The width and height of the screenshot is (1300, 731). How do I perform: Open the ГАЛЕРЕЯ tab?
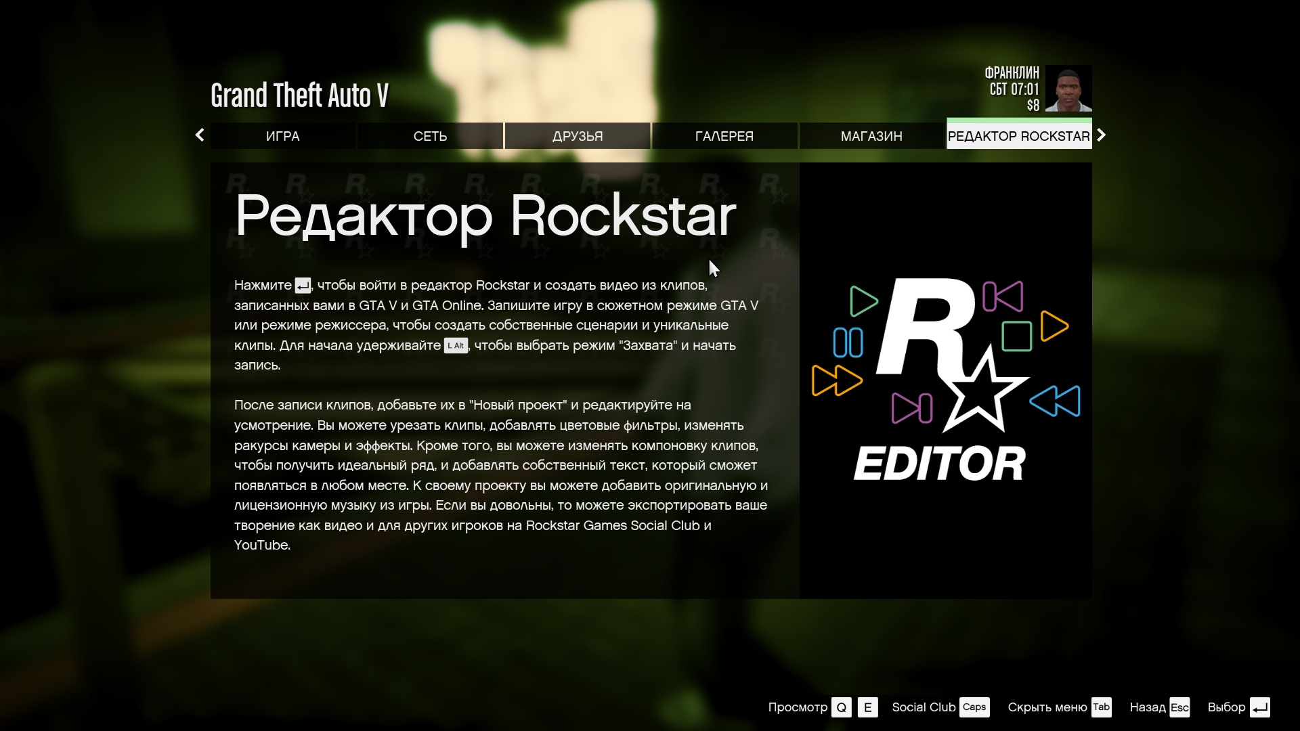724,136
